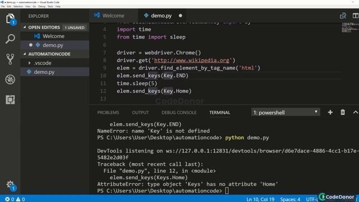Select the TERMINAL panel tab

point(220,112)
